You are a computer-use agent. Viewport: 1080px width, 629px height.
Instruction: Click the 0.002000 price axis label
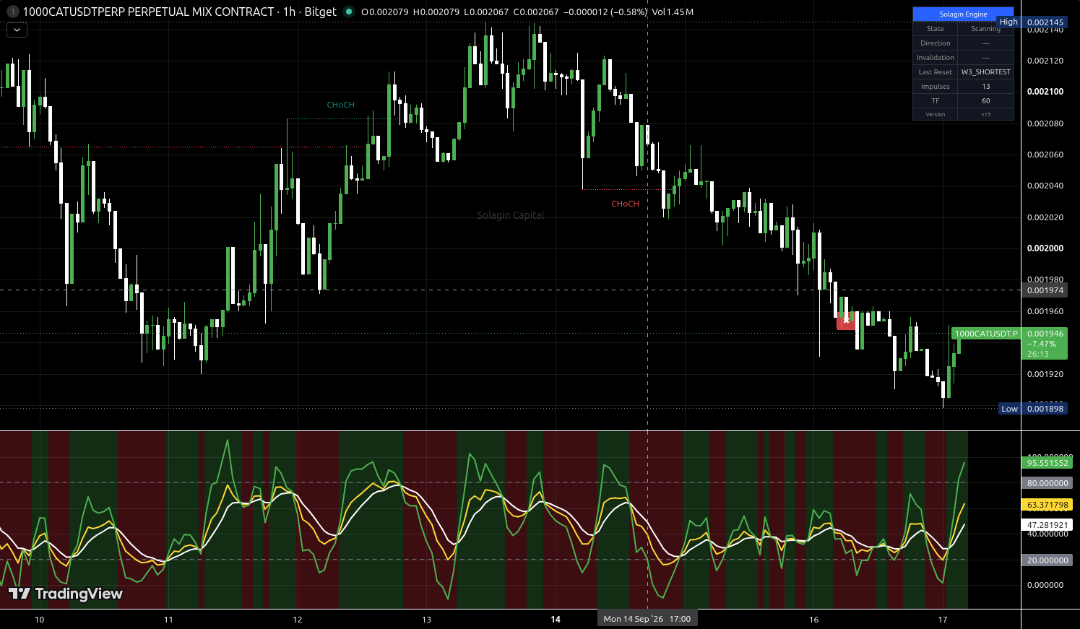1045,248
